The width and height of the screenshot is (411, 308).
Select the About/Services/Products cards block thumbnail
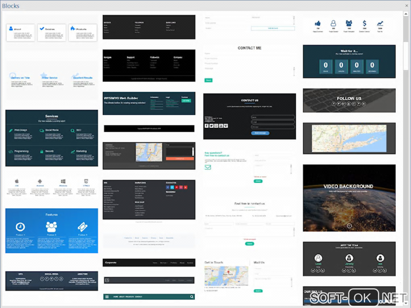[52, 33]
